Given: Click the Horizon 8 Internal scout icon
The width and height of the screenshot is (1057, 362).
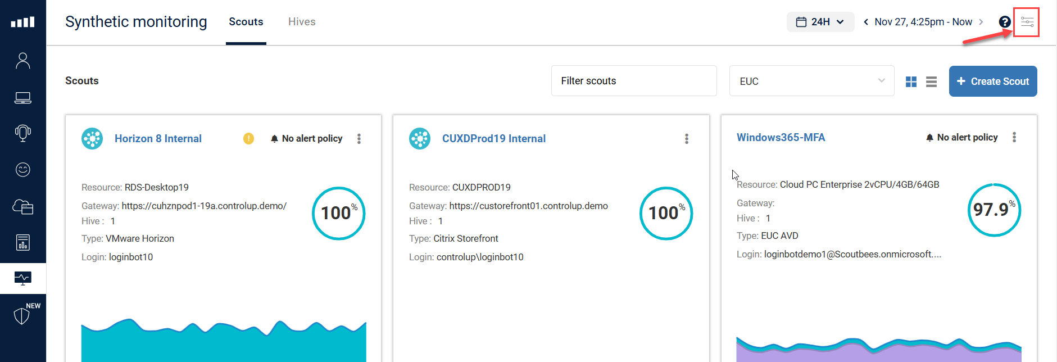Looking at the screenshot, I should 92,138.
